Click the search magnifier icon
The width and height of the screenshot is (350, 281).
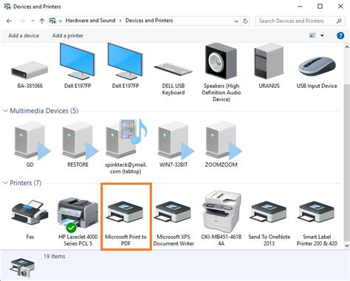point(339,21)
